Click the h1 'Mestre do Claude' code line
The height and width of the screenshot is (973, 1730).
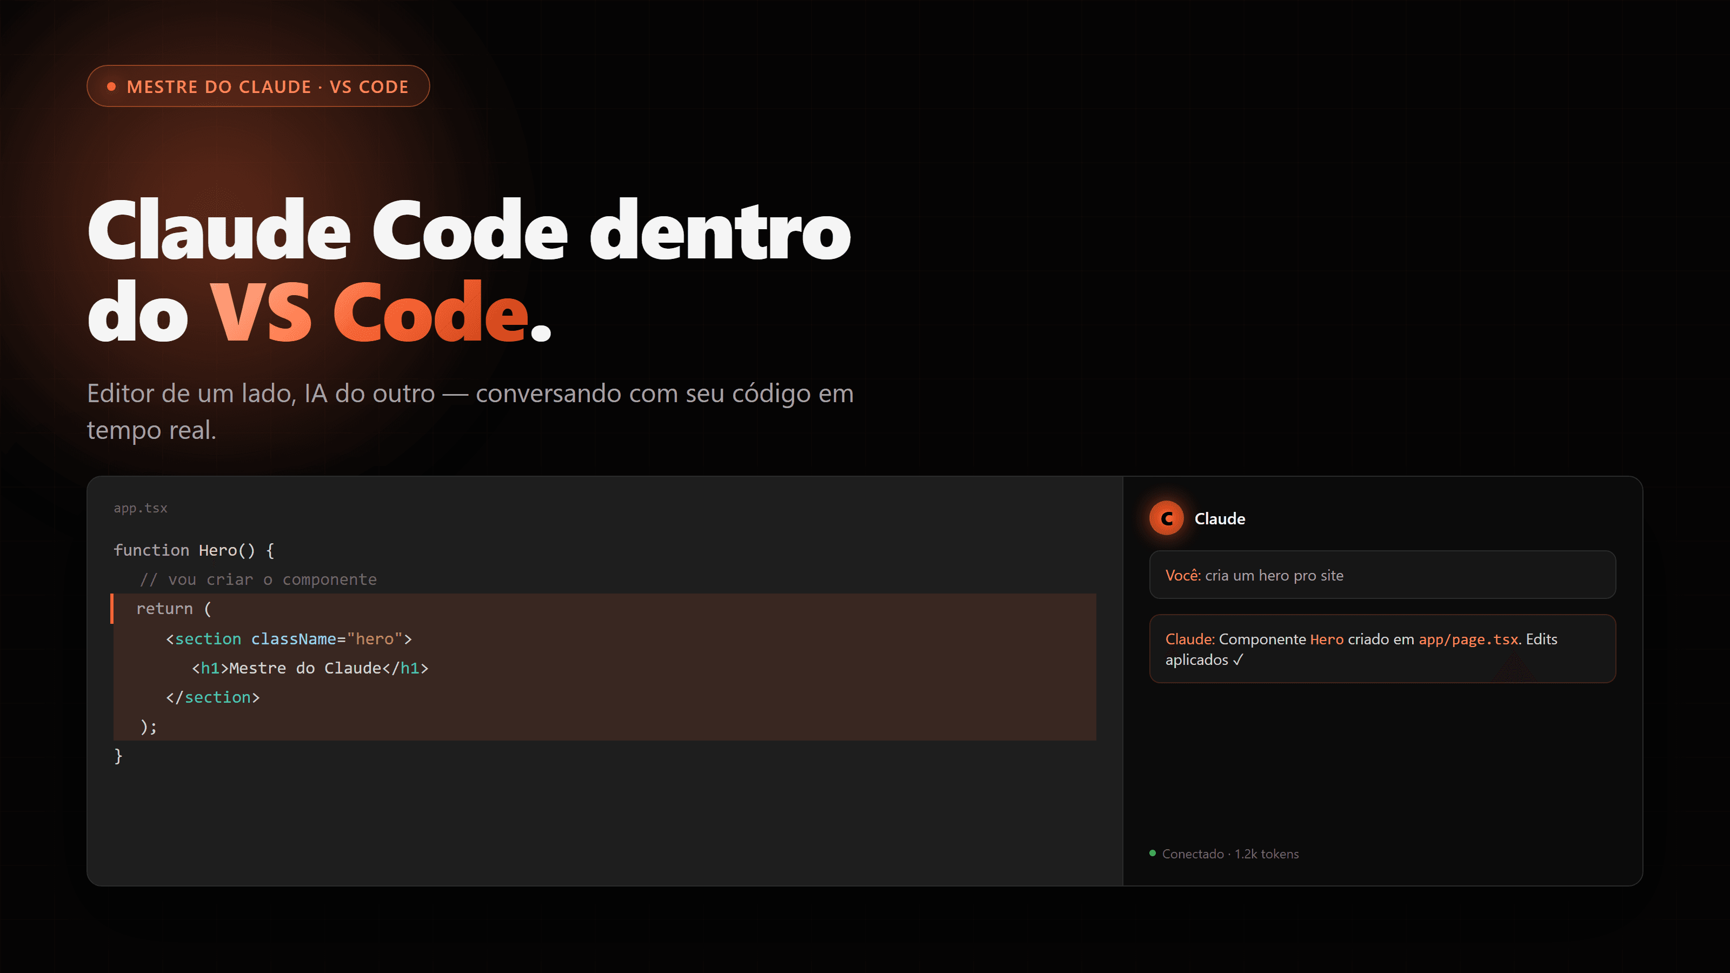(310, 668)
